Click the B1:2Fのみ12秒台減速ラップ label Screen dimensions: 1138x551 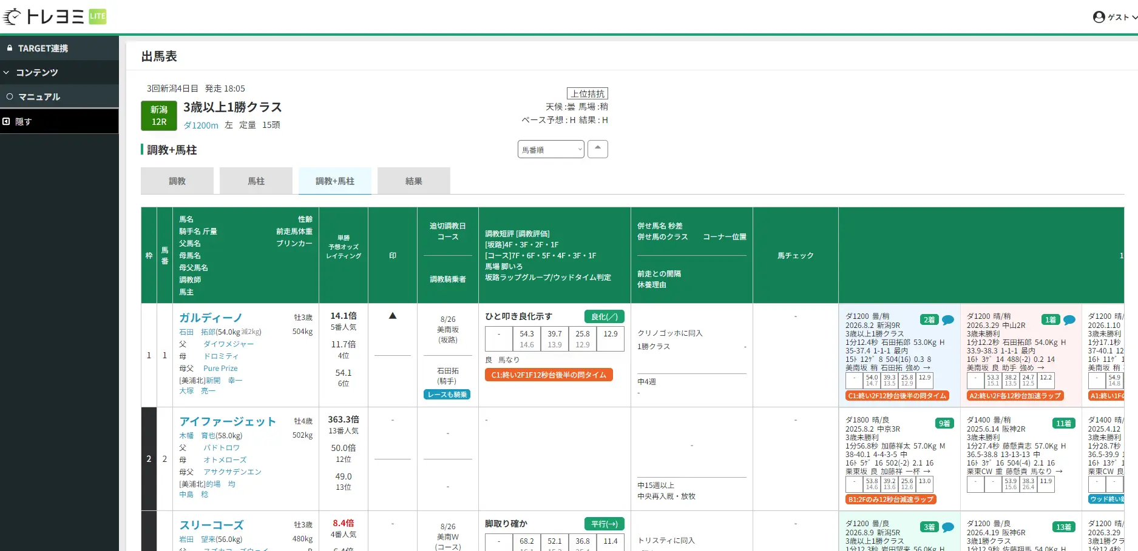[891, 499]
